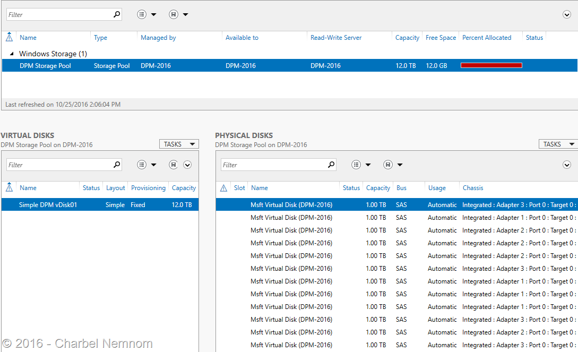This screenshot has width=578, height=352.
Task: Sort Physical Disks by Chassis column
Action: pyautogui.click(x=473, y=188)
